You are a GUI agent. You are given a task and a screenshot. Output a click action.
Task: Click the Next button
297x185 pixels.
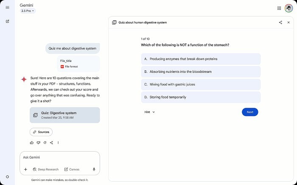click(250, 112)
